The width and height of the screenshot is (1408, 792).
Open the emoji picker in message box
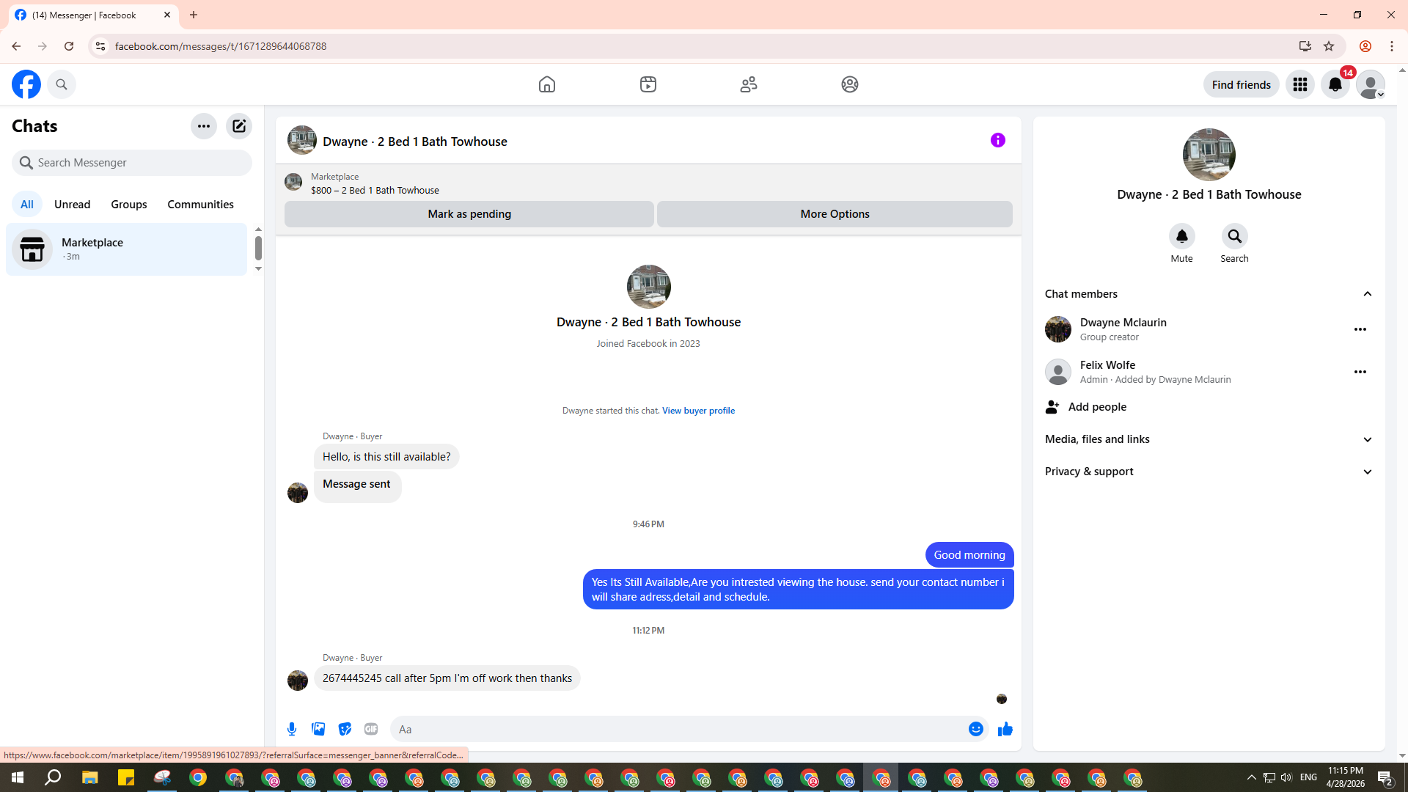[975, 729]
